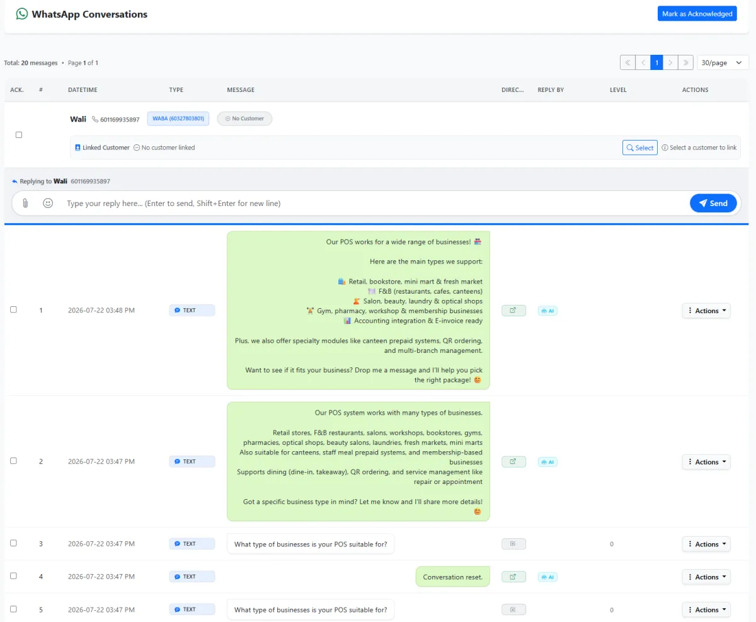The width and height of the screenshot is (756, 622).
Task: Open Actions dropdown for message row 3
Action: pos(706,544)
